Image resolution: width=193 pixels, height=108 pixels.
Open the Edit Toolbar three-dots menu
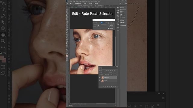(67, 52)
